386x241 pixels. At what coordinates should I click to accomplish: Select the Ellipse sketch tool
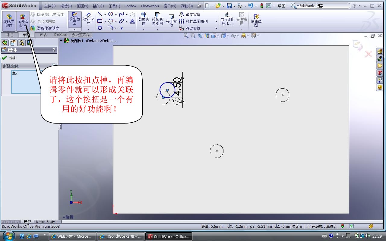pos(121,21)
